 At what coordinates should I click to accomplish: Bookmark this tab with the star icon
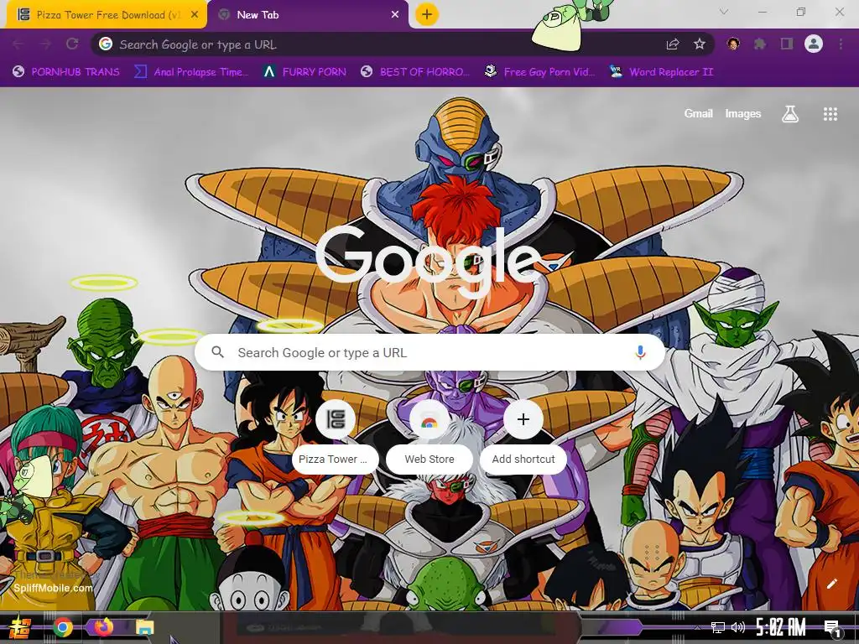(700, 44)
